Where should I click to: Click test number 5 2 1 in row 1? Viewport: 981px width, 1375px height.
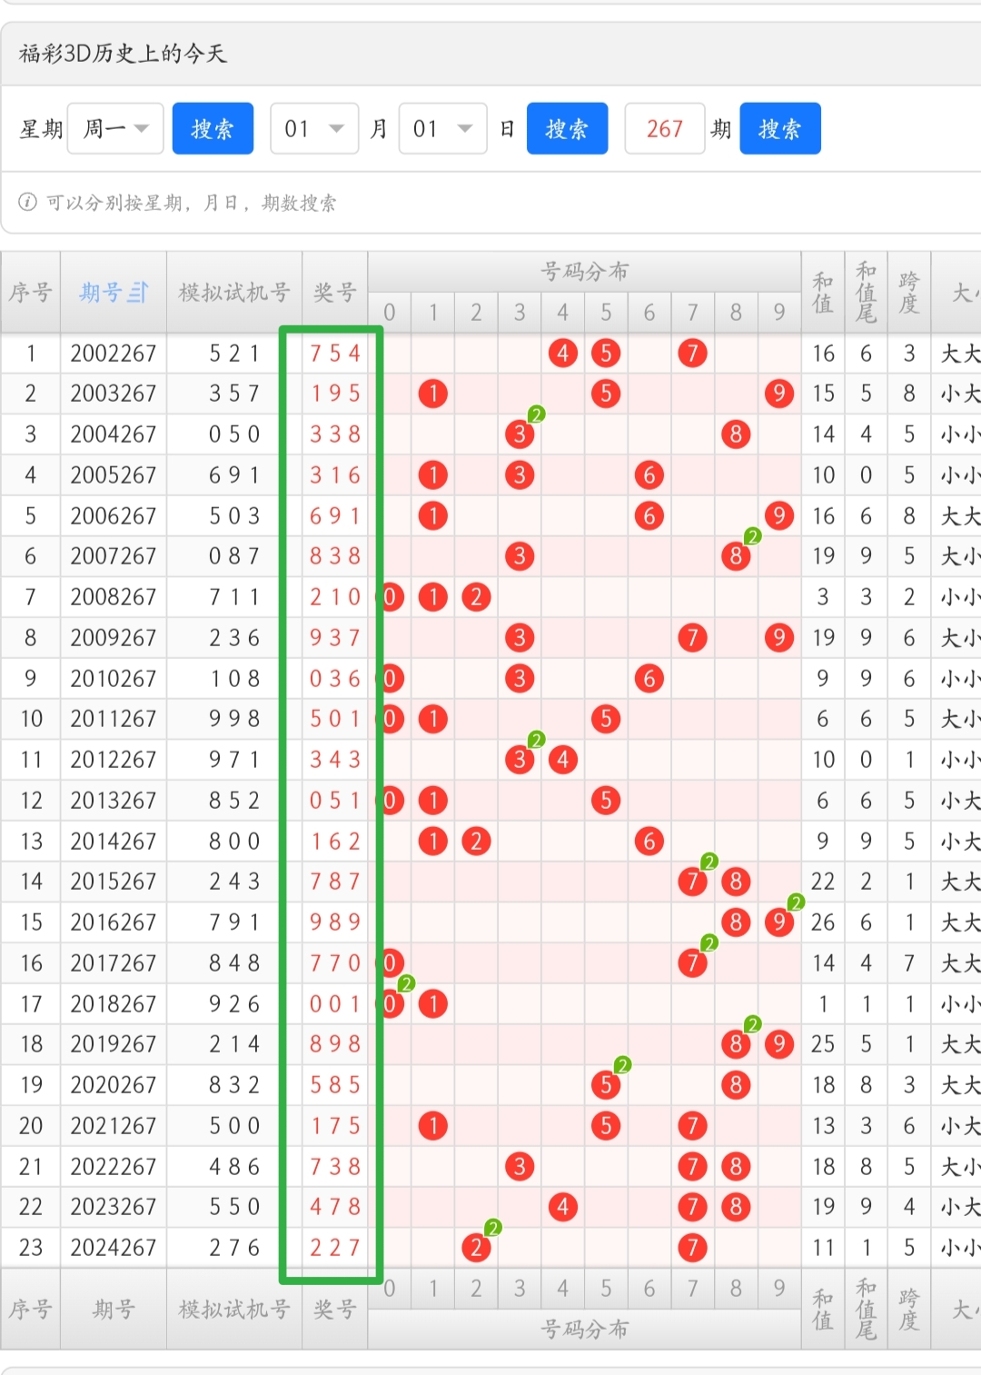[x=234, y=353]
